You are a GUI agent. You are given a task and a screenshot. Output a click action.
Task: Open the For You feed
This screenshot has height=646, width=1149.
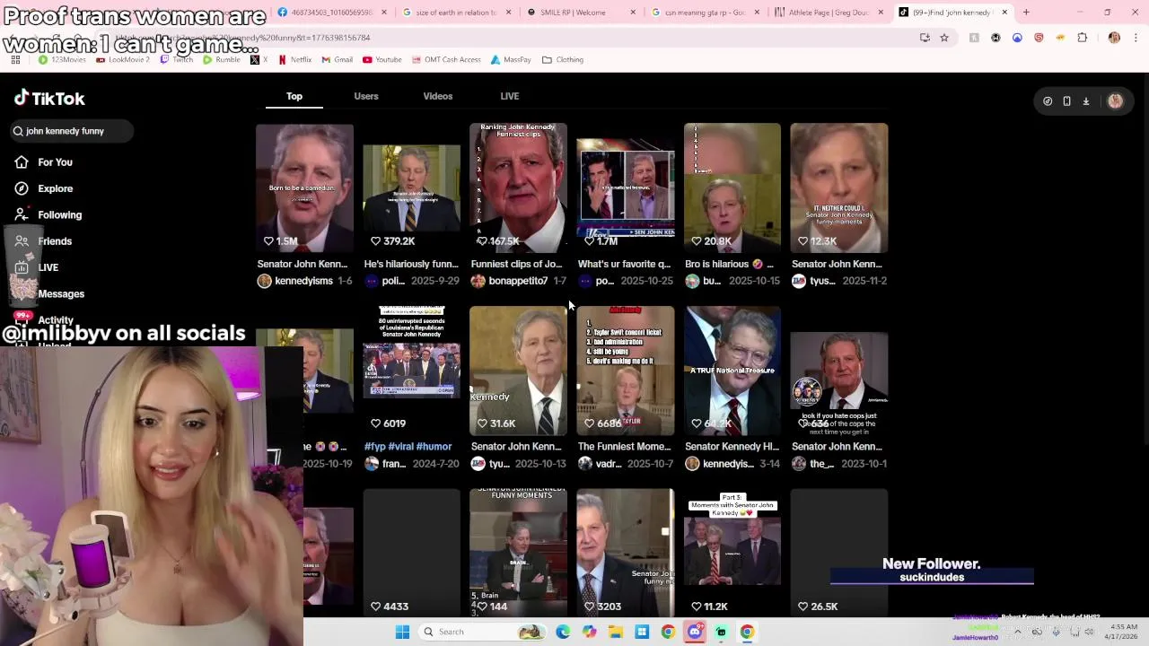click(55, 162)
